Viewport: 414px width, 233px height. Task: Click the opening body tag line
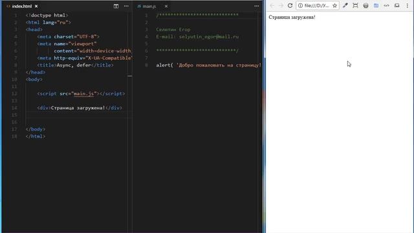pos(34,79)
